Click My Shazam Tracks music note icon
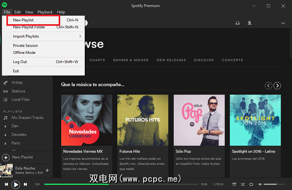Image resolution: width=292 pixels, height=190 pixels. (x=5, y=118)
